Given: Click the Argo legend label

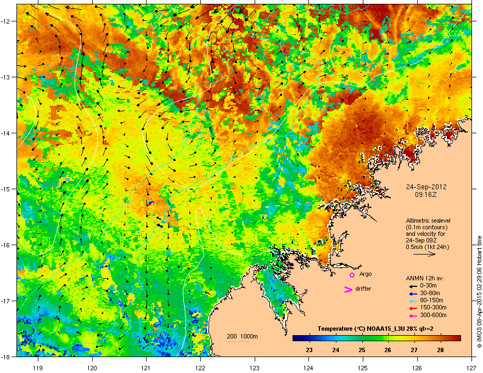Looking at the screenshot, I should click(x=366, y=274).
